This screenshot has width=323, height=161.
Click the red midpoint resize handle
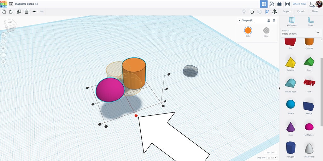pyautogui.click(x=136, y=116)
